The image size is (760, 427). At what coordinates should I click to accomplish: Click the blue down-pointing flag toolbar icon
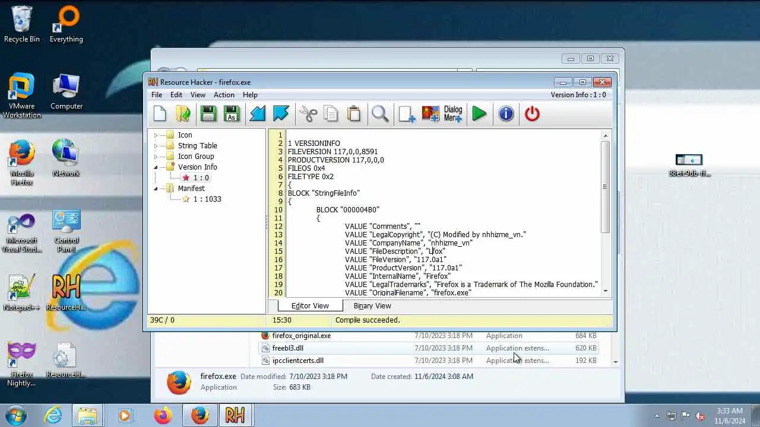tap(281, 113)
